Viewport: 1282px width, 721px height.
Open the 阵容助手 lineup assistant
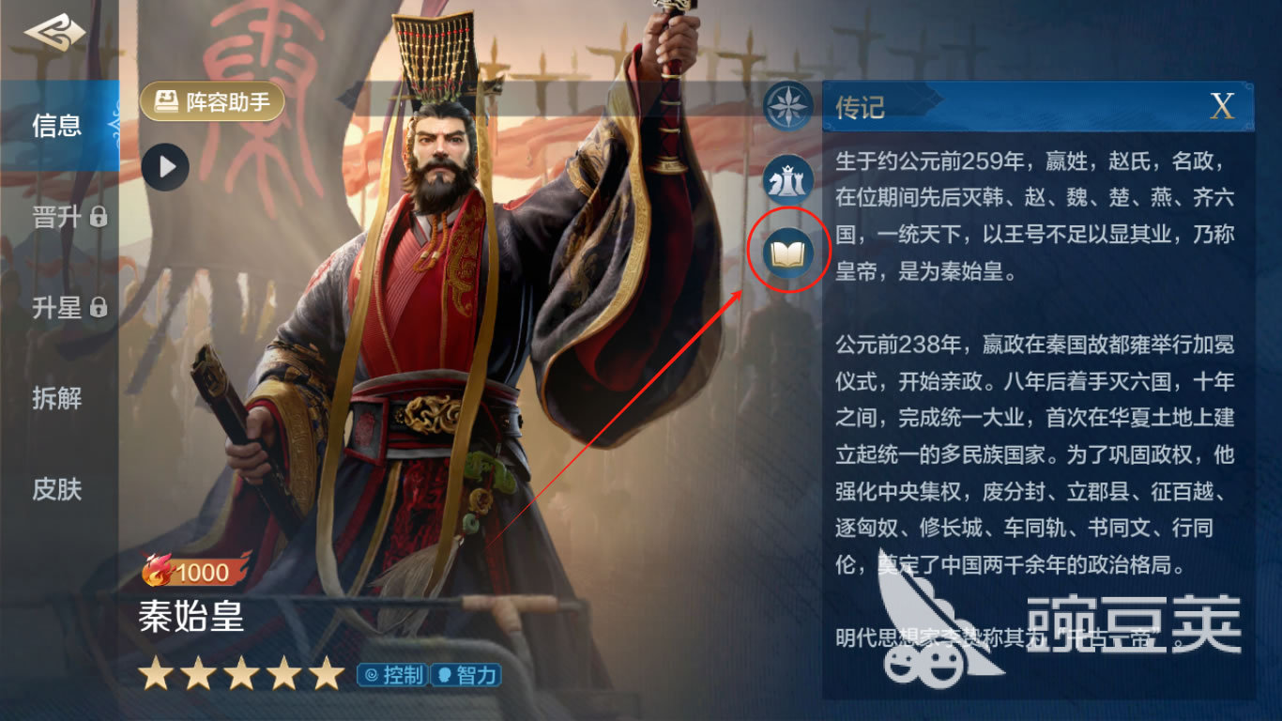coord(212,101)
